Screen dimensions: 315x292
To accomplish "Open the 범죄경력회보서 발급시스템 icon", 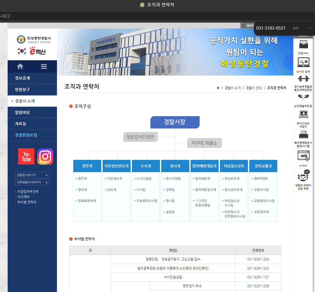I will (303, 135).
